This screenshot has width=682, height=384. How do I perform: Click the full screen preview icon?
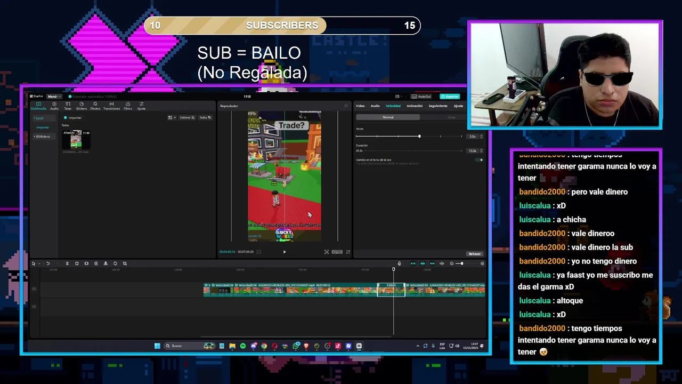pyautogui.click(x=348, y=252)
